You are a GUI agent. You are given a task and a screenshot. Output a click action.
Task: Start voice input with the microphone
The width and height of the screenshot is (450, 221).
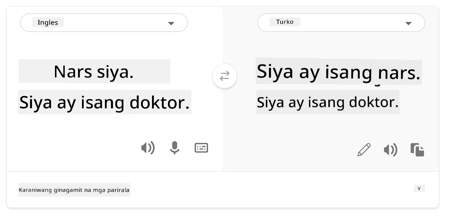(x=174, y=148)
